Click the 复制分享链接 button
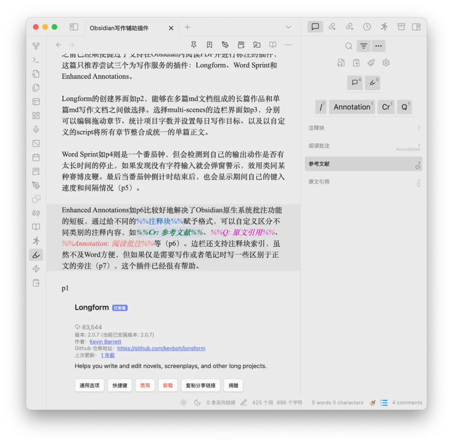The height and width of the screenshot is (444, 453). (201, 386)
